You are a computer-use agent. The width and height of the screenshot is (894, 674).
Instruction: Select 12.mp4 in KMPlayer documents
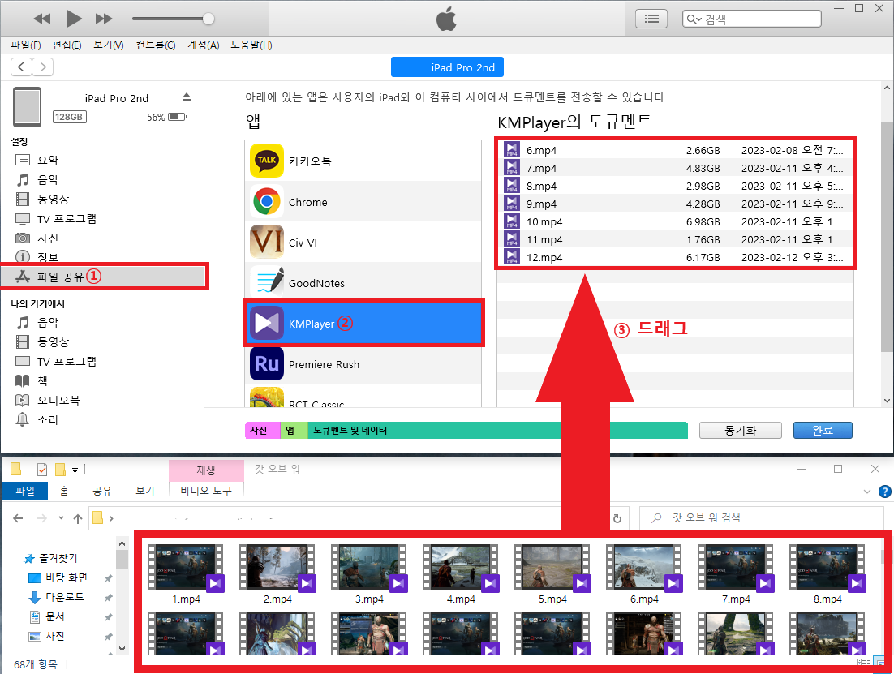pyautogui.click(x=676, y=257)
